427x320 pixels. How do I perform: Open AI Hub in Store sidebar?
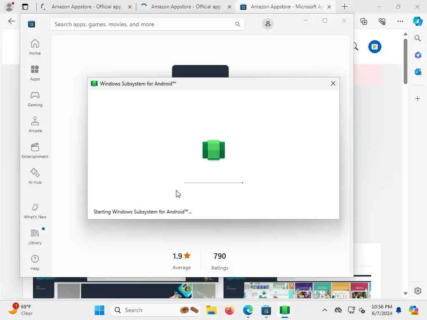(35, 176)
